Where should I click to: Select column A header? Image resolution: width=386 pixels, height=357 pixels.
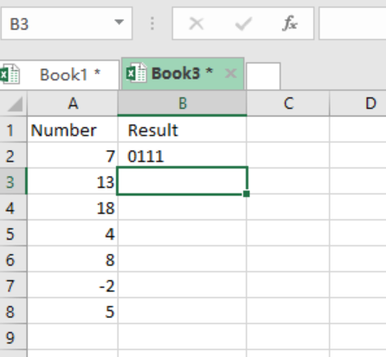(73, 103)
